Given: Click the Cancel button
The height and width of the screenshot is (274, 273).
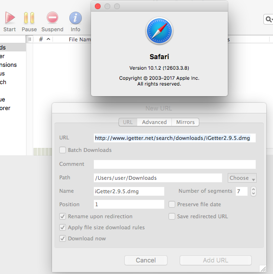Looking at the screenshot, I should 146,261.
